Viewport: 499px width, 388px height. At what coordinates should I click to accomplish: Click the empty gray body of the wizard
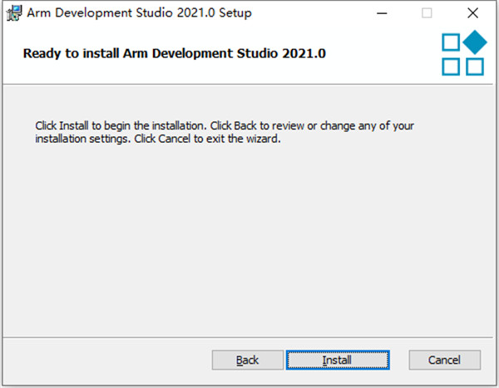tap(249, 241)
